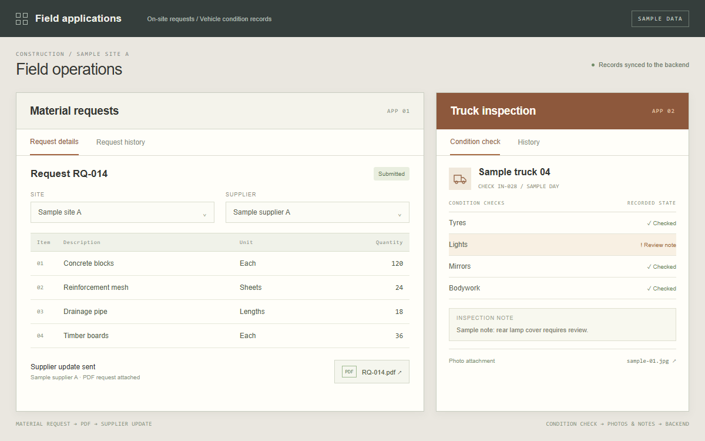This screenshot has width=705, height=441.
Task: Click the truck icon beside Sample truck 04
Action: [x=460, y=179]
